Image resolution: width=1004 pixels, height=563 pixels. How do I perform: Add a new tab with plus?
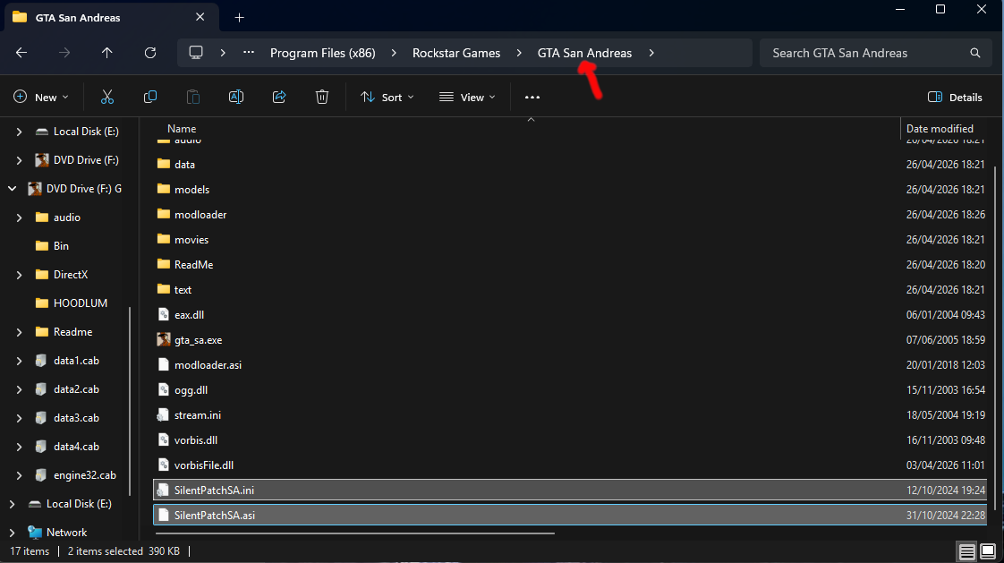[240, 17]
